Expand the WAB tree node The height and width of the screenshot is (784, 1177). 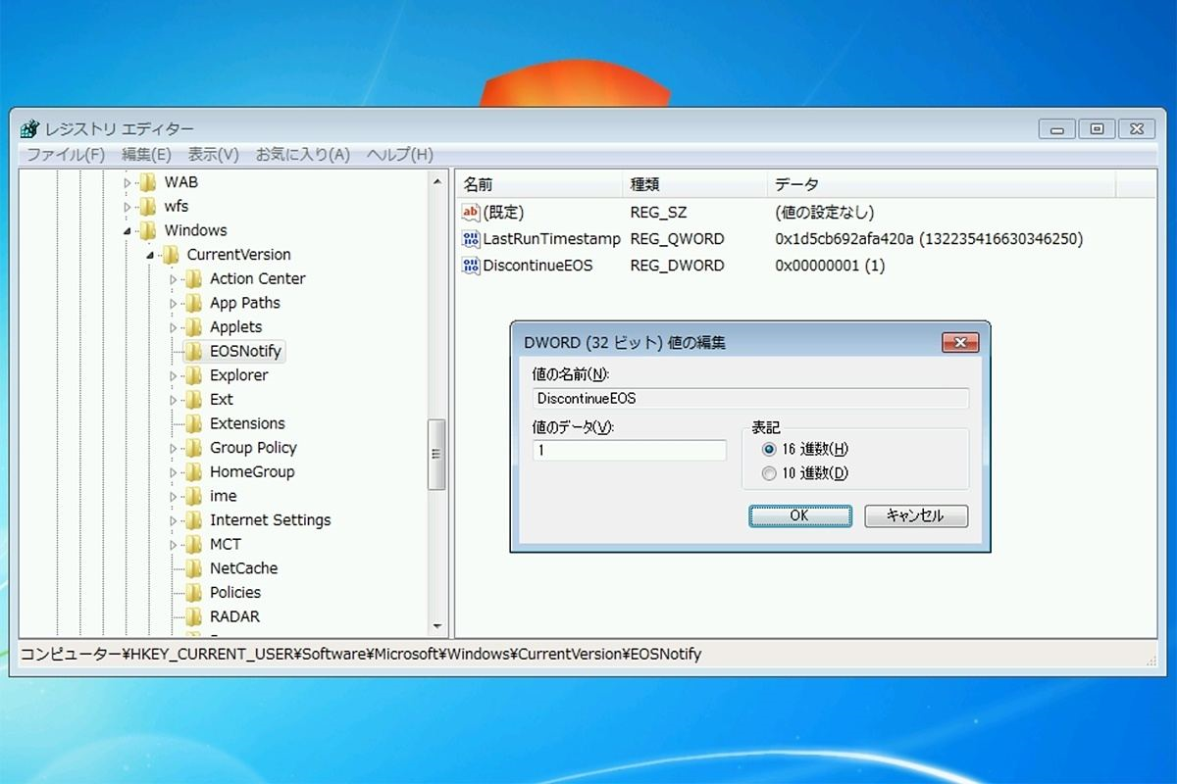tap(127, 182)
